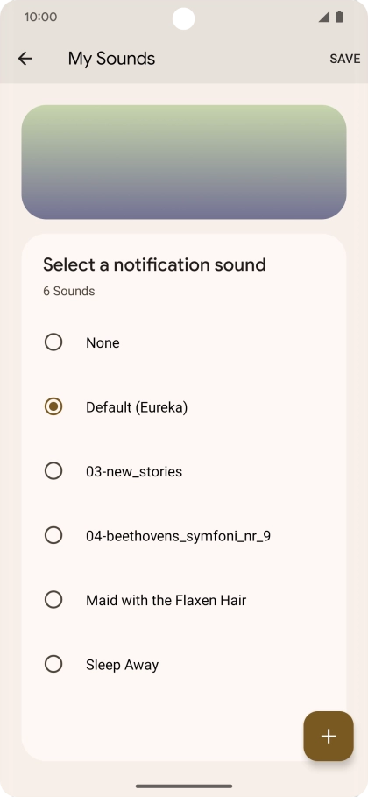Tap the cellular signal status icon
Screen dimensions: 368x797
[x=324, y=17]
